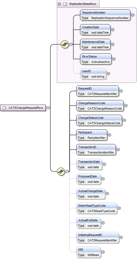Click the PartyIdentifier type value
Viewport: 137px width, 259px height.
[96, 138]
